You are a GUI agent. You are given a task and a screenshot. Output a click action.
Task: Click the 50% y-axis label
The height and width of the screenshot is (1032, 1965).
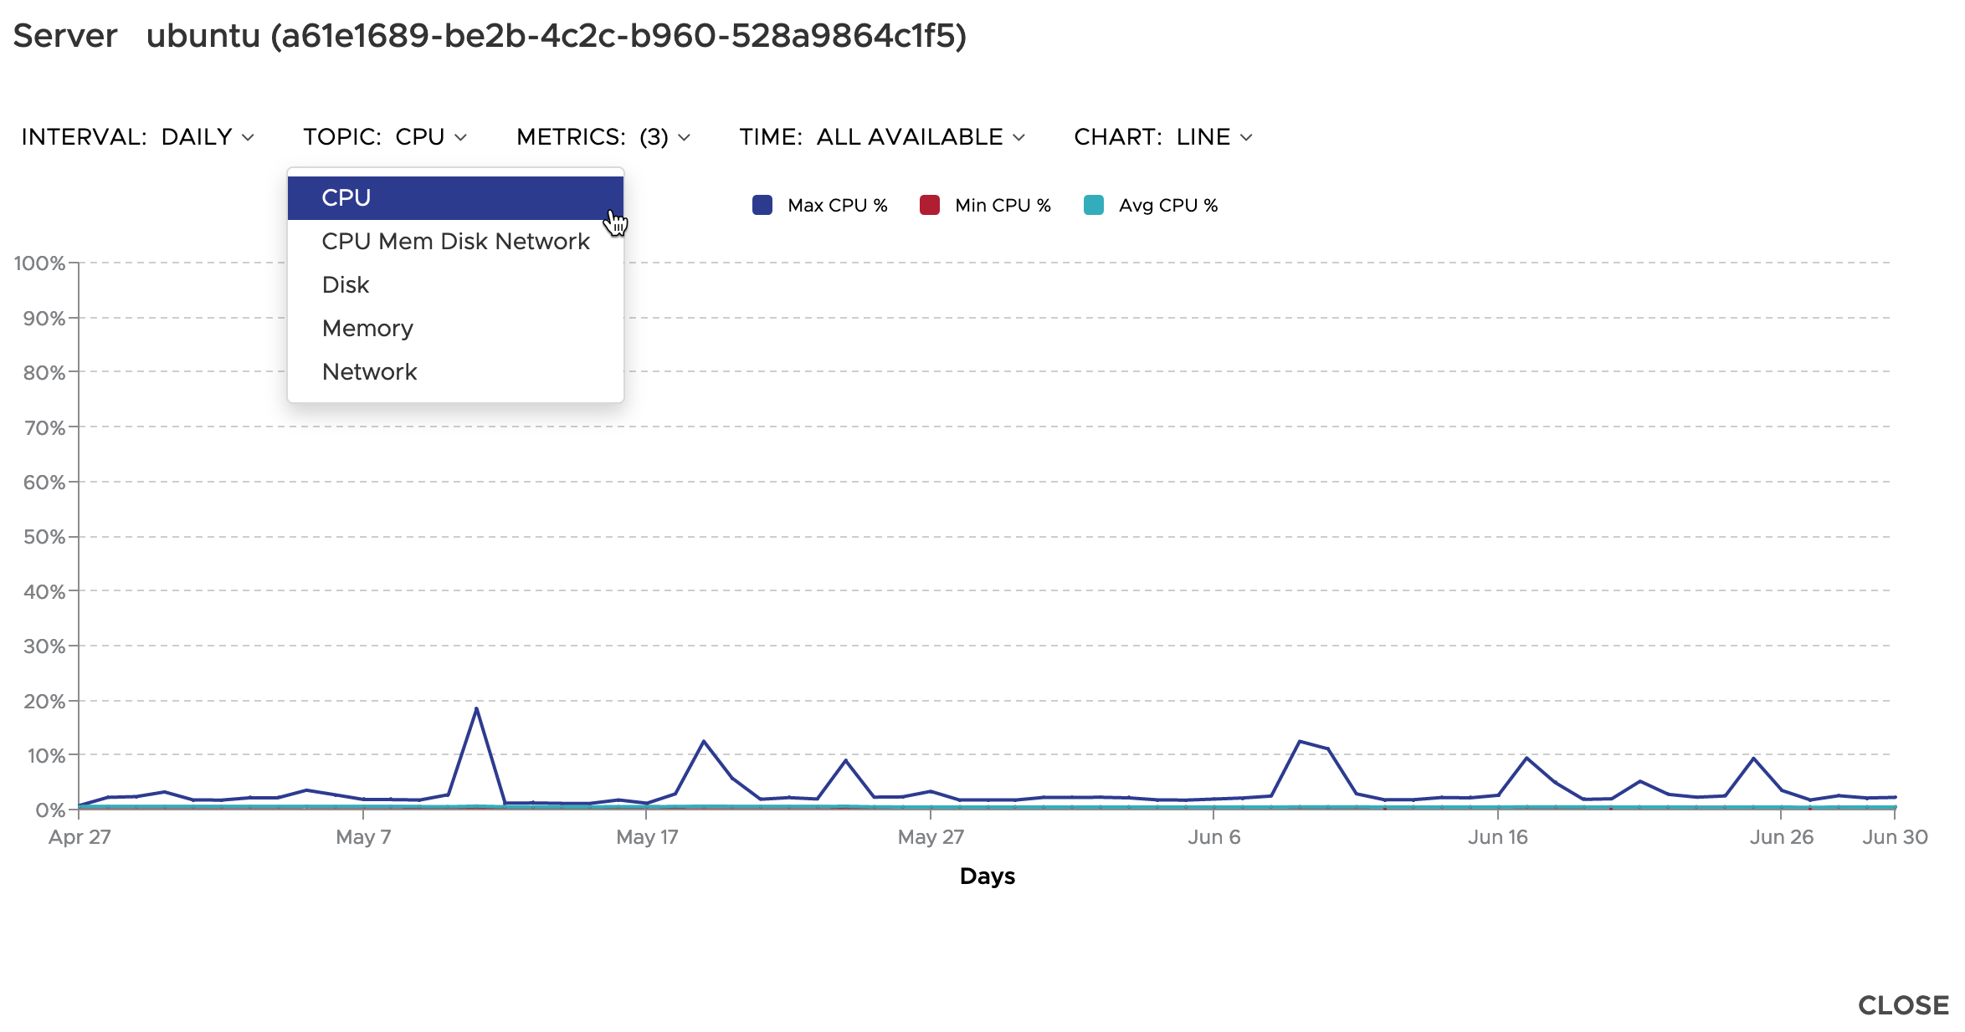[x=44, y=537]
